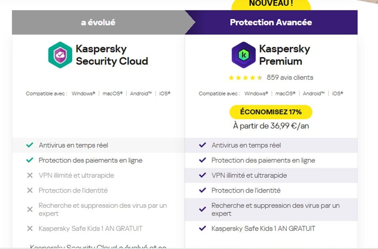Open the 859 avis clients link
Image resolution: width=378 pixels, height=249 pixels.
(289, 78)
